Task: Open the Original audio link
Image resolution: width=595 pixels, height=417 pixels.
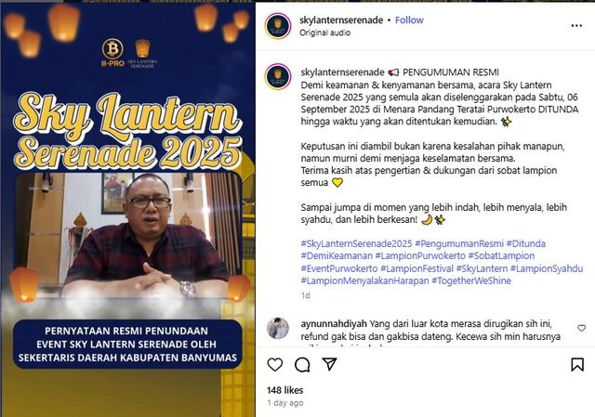Action: [x=324, y=33]
